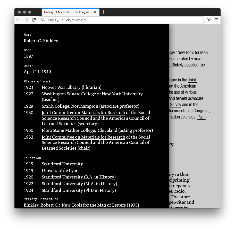The width and height of the screenshot is (235, 229).
Task: Go back using the browser back arrow
Action: (x=18, y=20)
